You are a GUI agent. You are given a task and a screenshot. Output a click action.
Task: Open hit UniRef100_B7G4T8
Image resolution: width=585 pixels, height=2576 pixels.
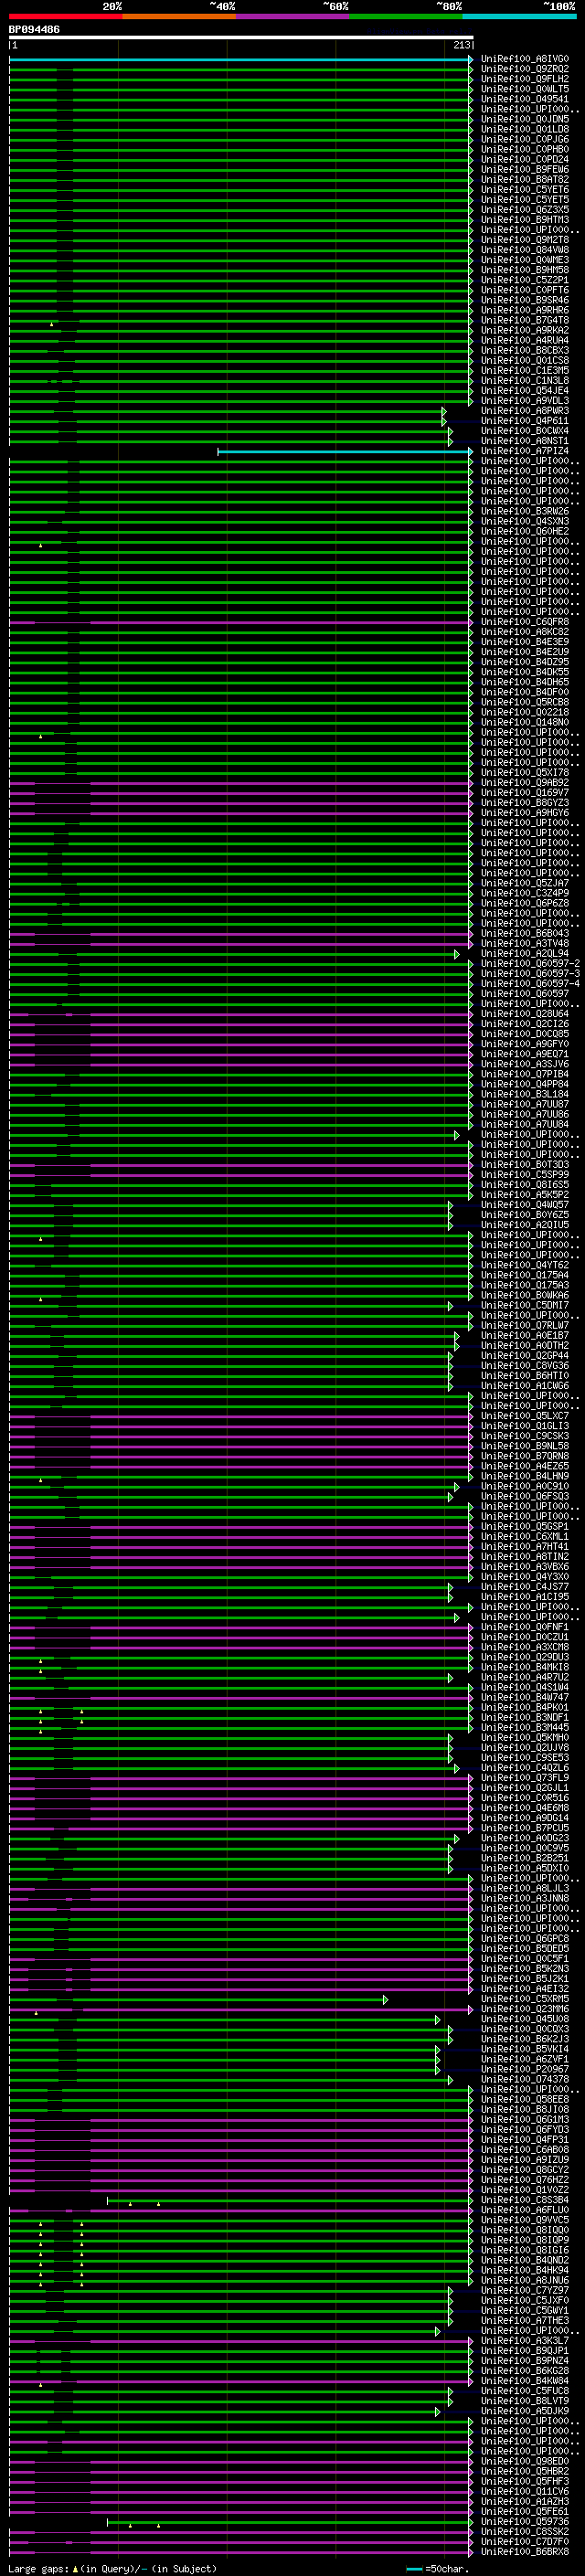[524, 320]
